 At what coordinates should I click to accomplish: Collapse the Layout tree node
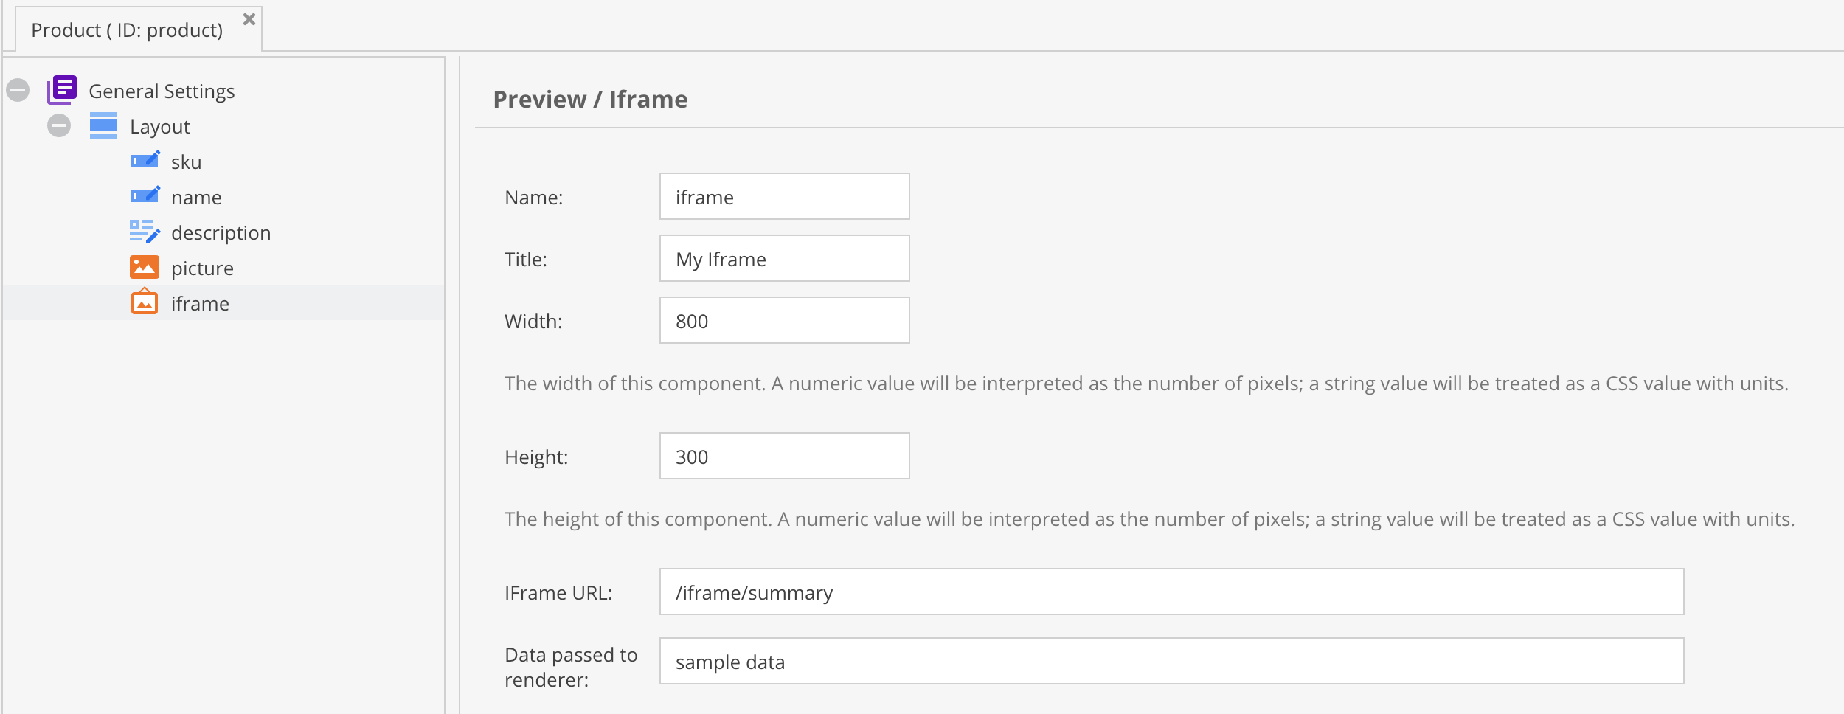(x=59, y=125)
